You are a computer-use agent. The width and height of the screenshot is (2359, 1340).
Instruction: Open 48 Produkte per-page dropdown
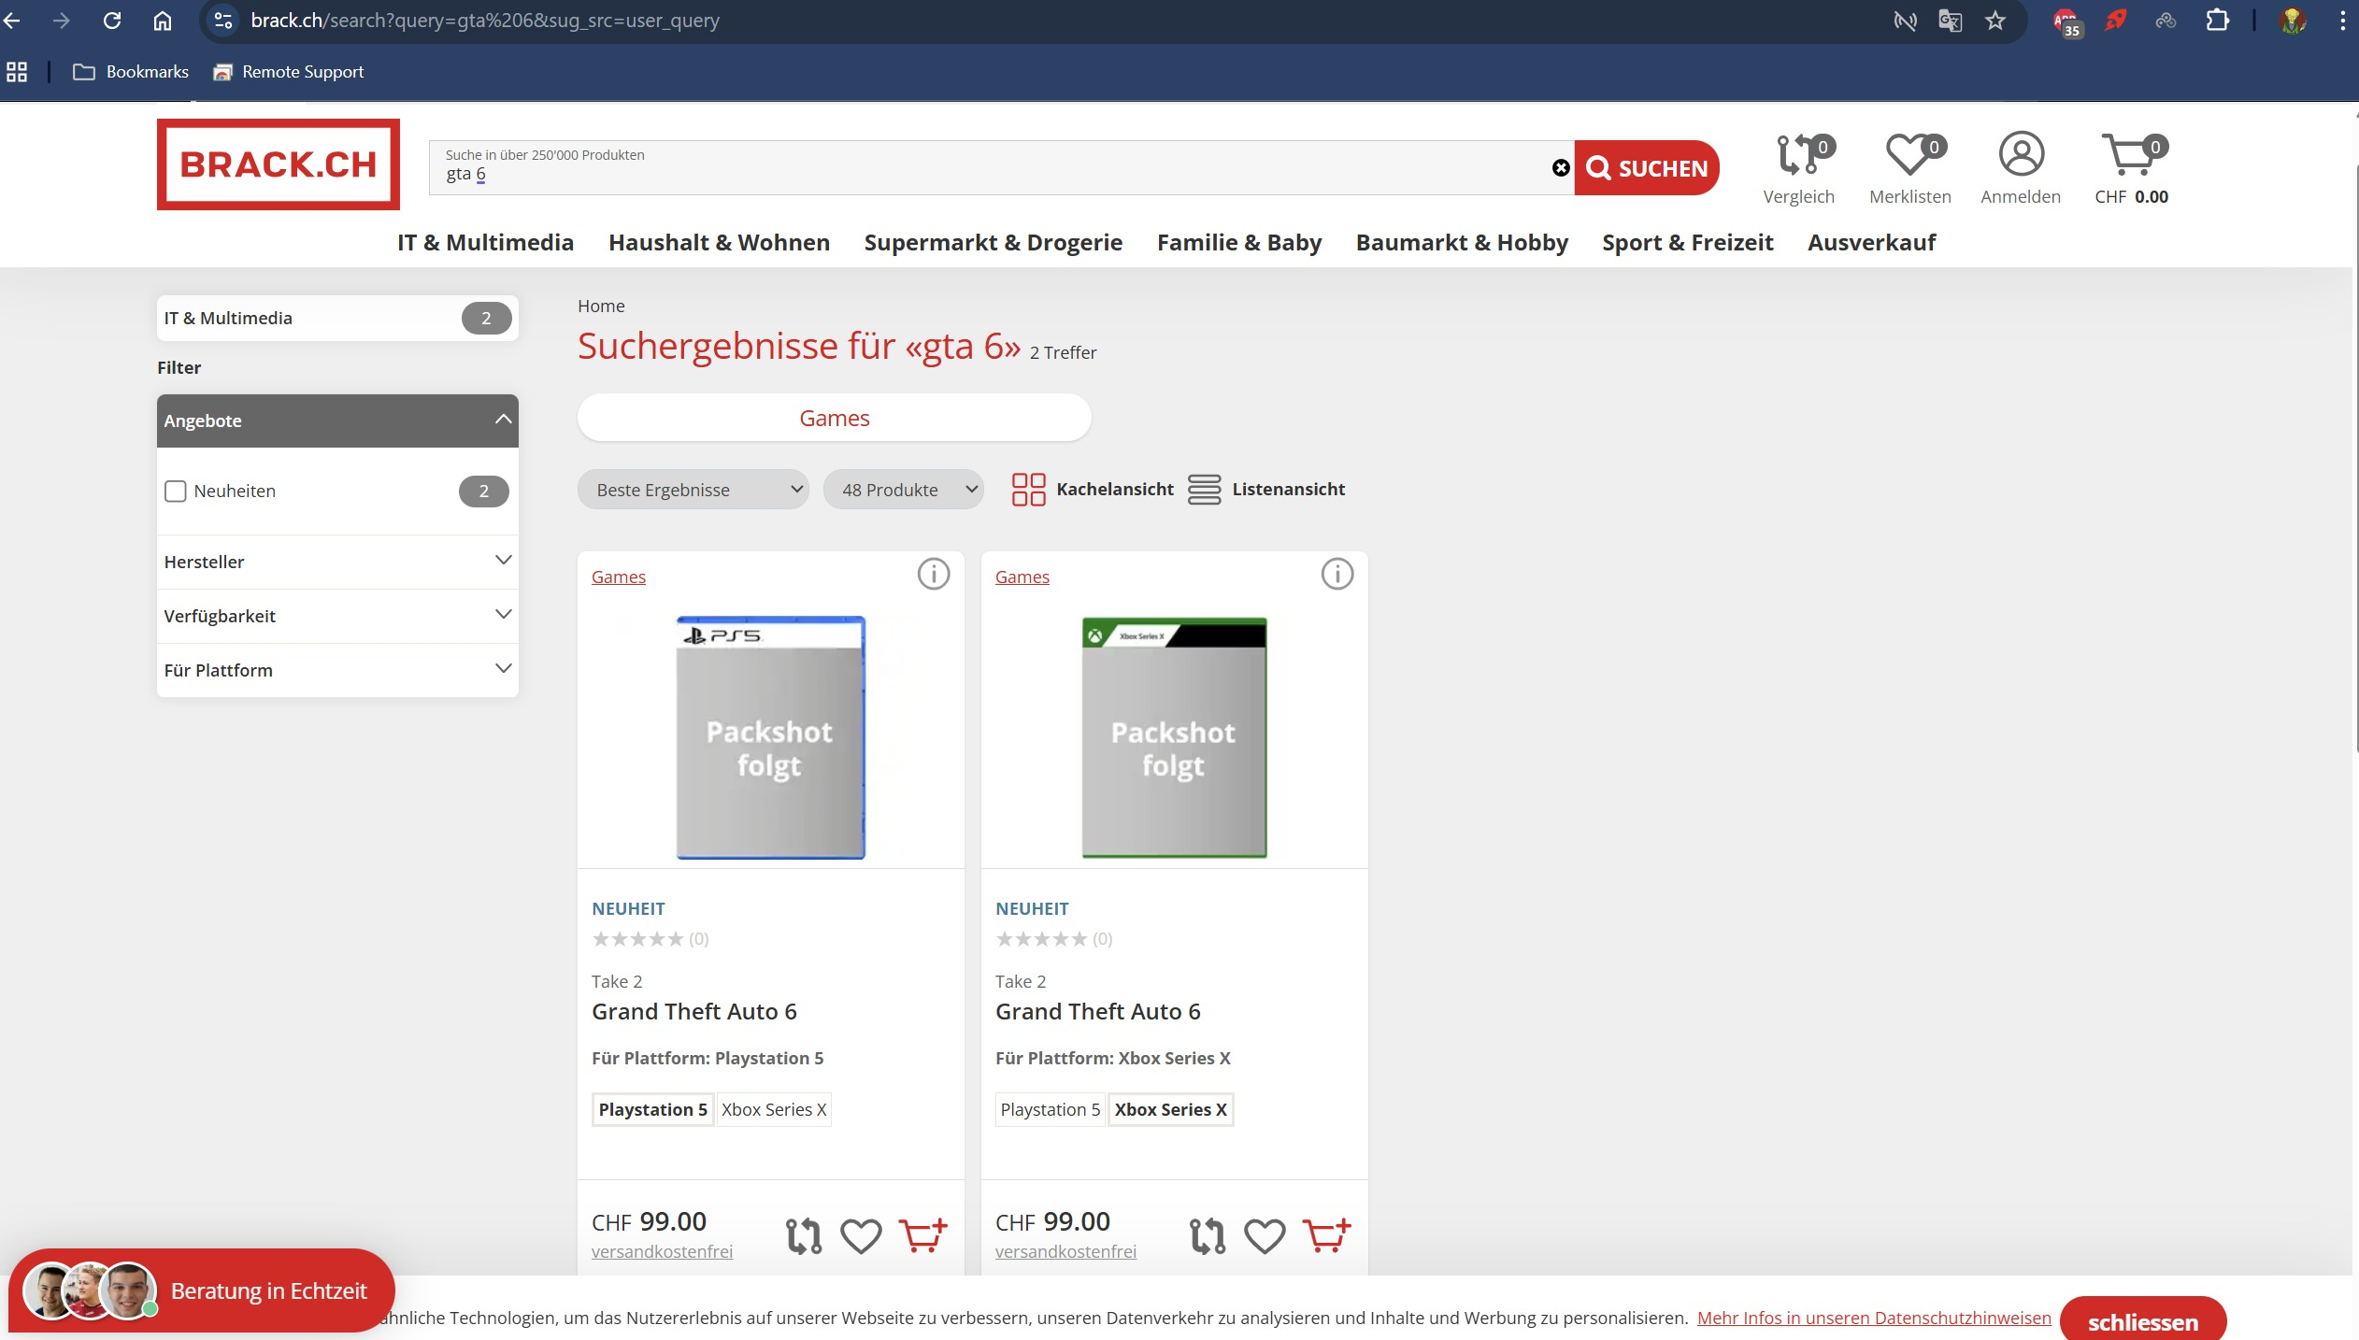pos(903,490)
